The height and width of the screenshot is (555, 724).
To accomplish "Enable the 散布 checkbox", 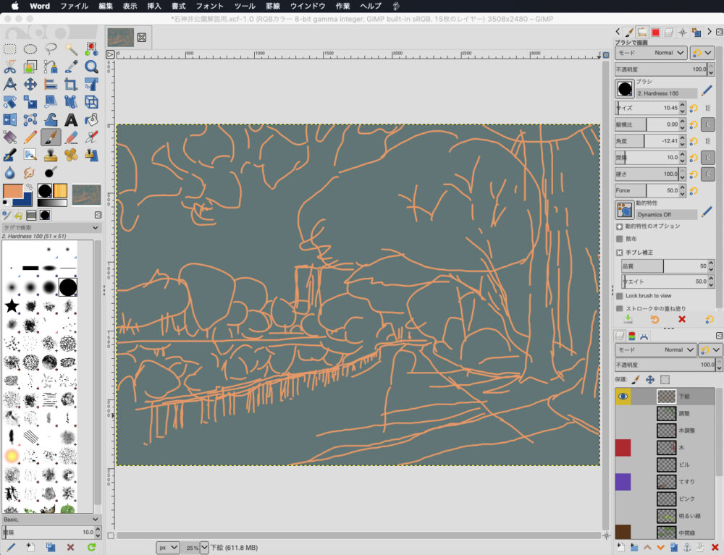I will tap(620, 239).
